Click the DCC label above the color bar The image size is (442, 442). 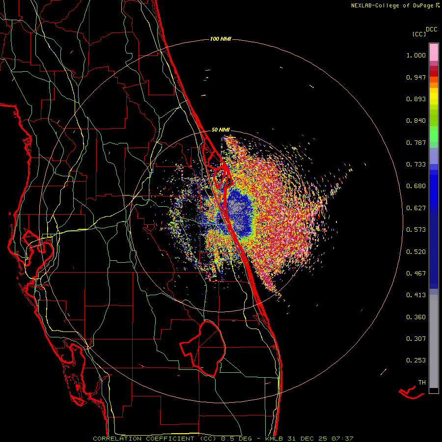[x=431, y=29]
